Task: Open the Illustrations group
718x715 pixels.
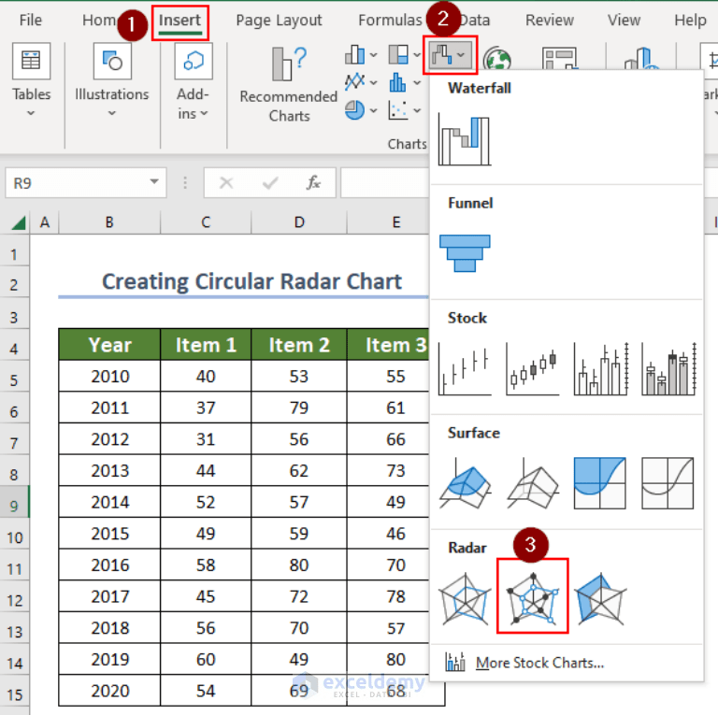Action: (112, 80)
